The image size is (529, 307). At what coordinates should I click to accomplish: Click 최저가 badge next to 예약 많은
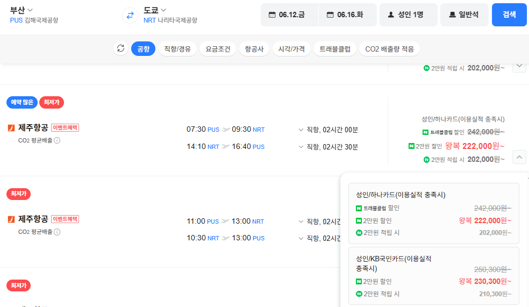click(52, 102)
